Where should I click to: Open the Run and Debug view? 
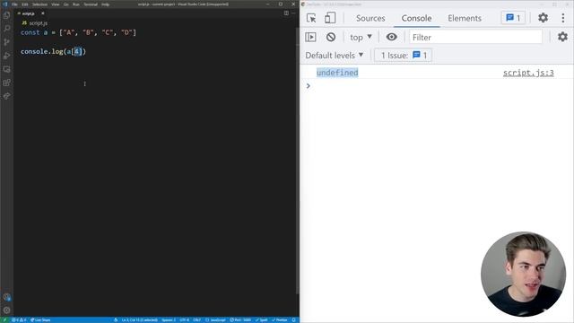6,56
